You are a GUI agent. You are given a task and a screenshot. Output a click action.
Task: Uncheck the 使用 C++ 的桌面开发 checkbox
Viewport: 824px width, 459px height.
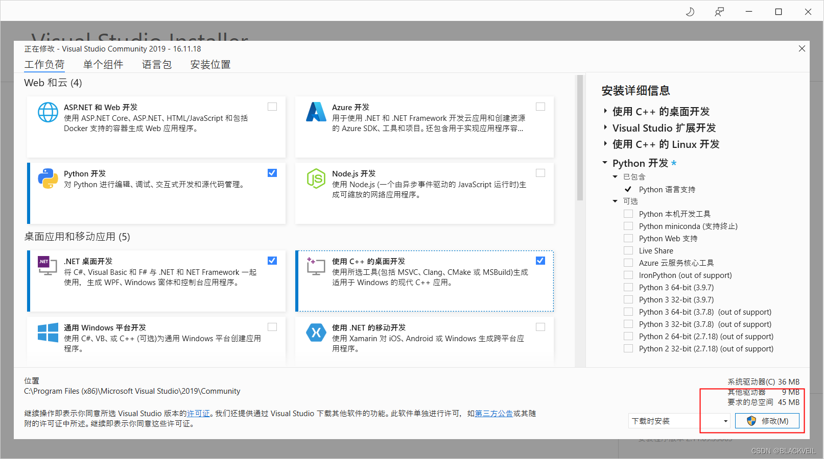[x=540, y=261]
